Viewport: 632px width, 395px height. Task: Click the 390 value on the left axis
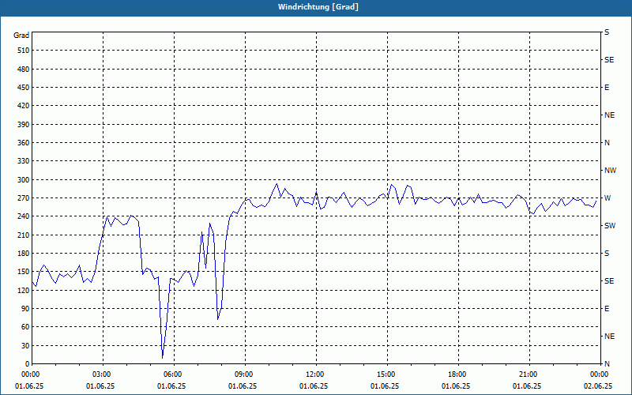24,125
